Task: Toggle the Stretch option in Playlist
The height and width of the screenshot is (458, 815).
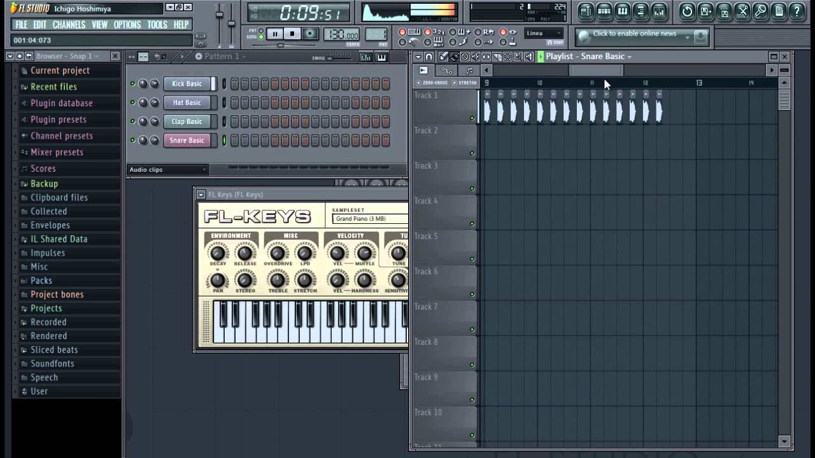Action: (465, 83)
